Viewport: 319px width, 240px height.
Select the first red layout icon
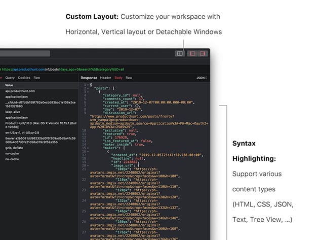(192, 53)
